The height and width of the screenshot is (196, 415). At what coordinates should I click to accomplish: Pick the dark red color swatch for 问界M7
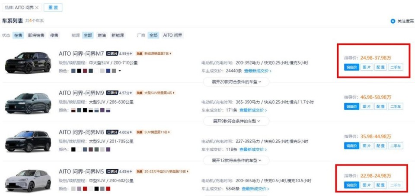pos(85,71)
